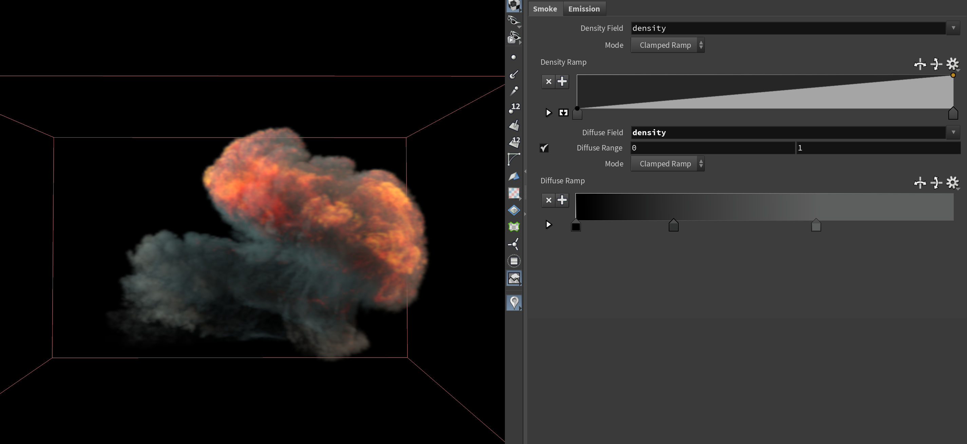Viewport: 967px width, 444px height.
Task: Click the Diffuse Field text input
Action: (788, 133)
